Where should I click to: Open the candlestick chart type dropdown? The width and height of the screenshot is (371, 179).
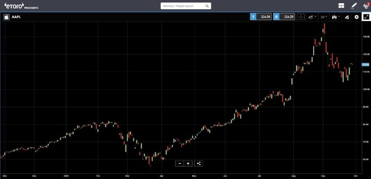(x=335, y=17)
